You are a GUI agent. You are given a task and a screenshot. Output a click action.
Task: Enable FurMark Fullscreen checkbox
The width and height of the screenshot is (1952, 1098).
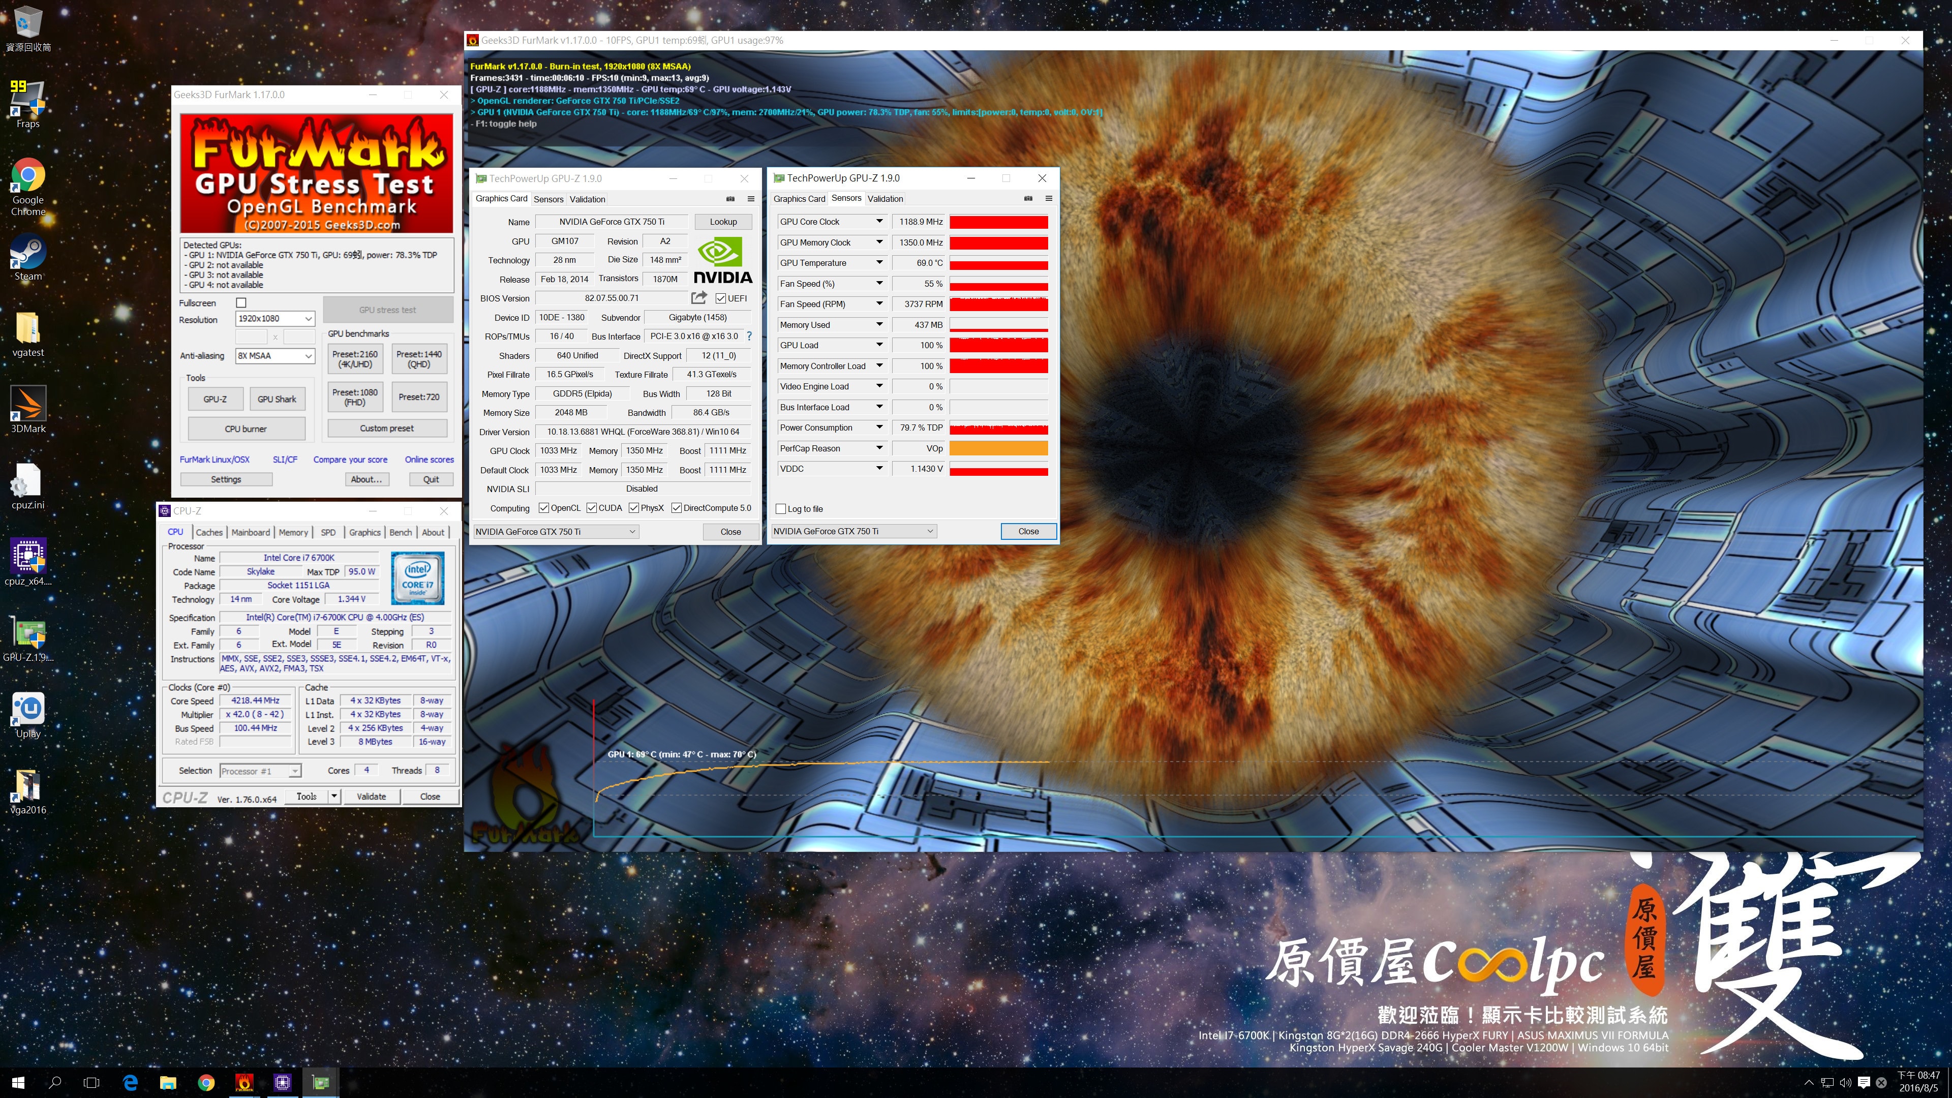(x=242, y=302)
